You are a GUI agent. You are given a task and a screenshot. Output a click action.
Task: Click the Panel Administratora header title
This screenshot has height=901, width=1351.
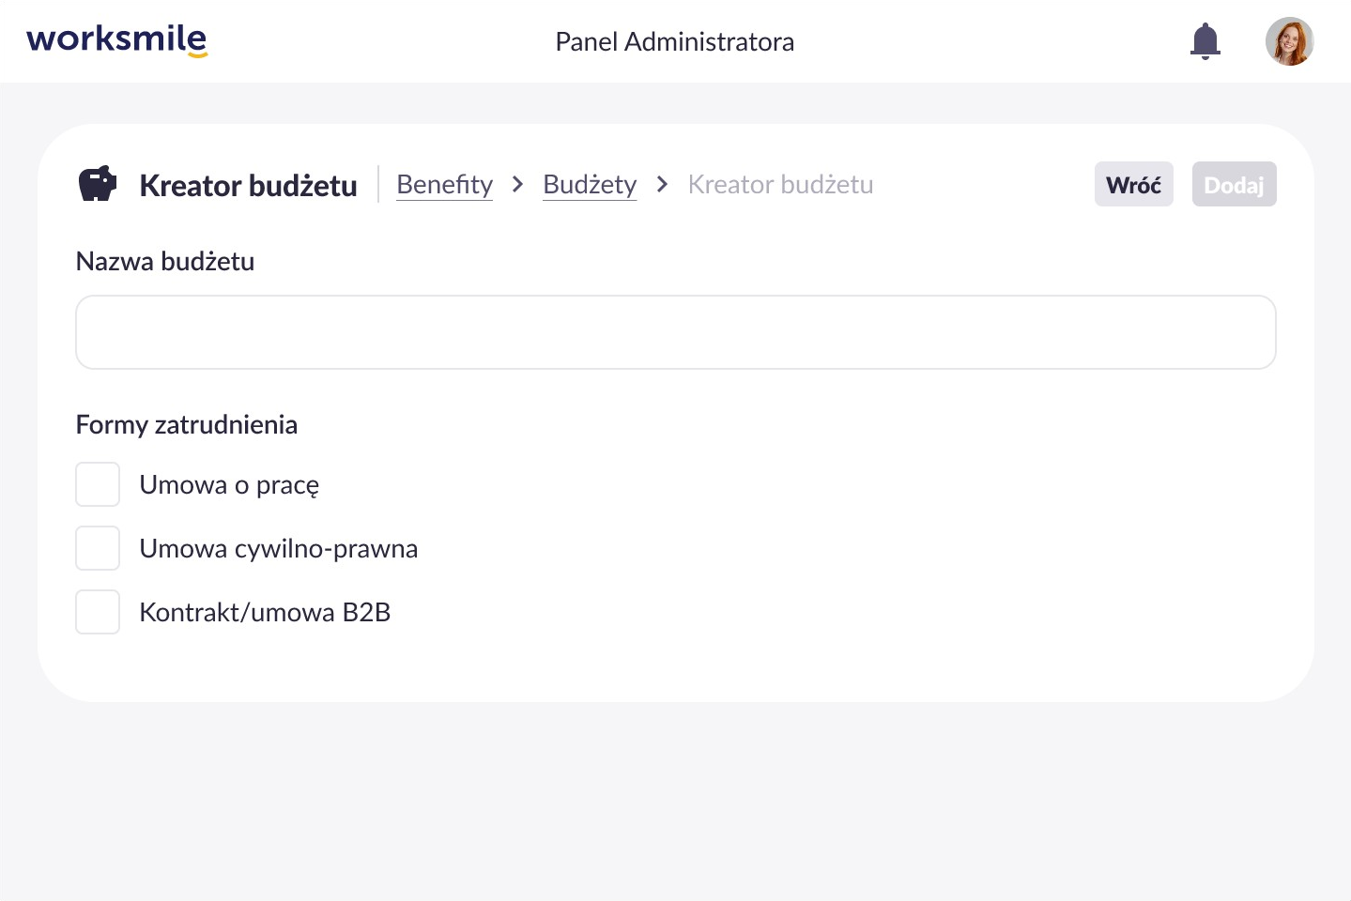[x=674, y=41]
